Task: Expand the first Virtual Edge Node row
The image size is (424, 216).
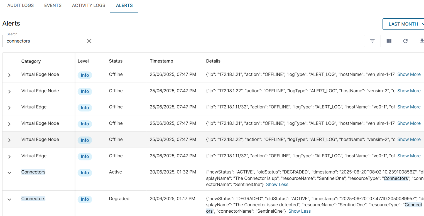Action: point(9,75)
